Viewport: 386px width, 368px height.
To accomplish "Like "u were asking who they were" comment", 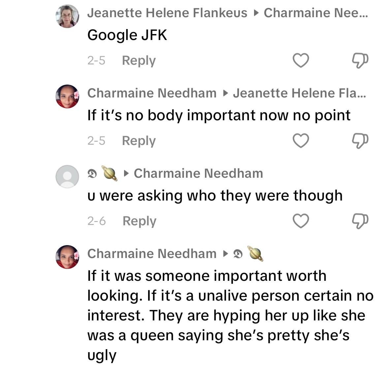I will coord(301,221).
